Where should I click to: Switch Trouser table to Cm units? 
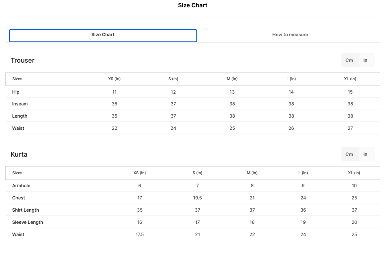click(349, 60)
